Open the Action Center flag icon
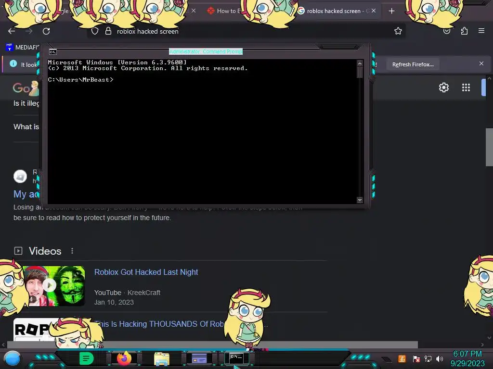Screen dimensions: 493x369 (416, 358)
